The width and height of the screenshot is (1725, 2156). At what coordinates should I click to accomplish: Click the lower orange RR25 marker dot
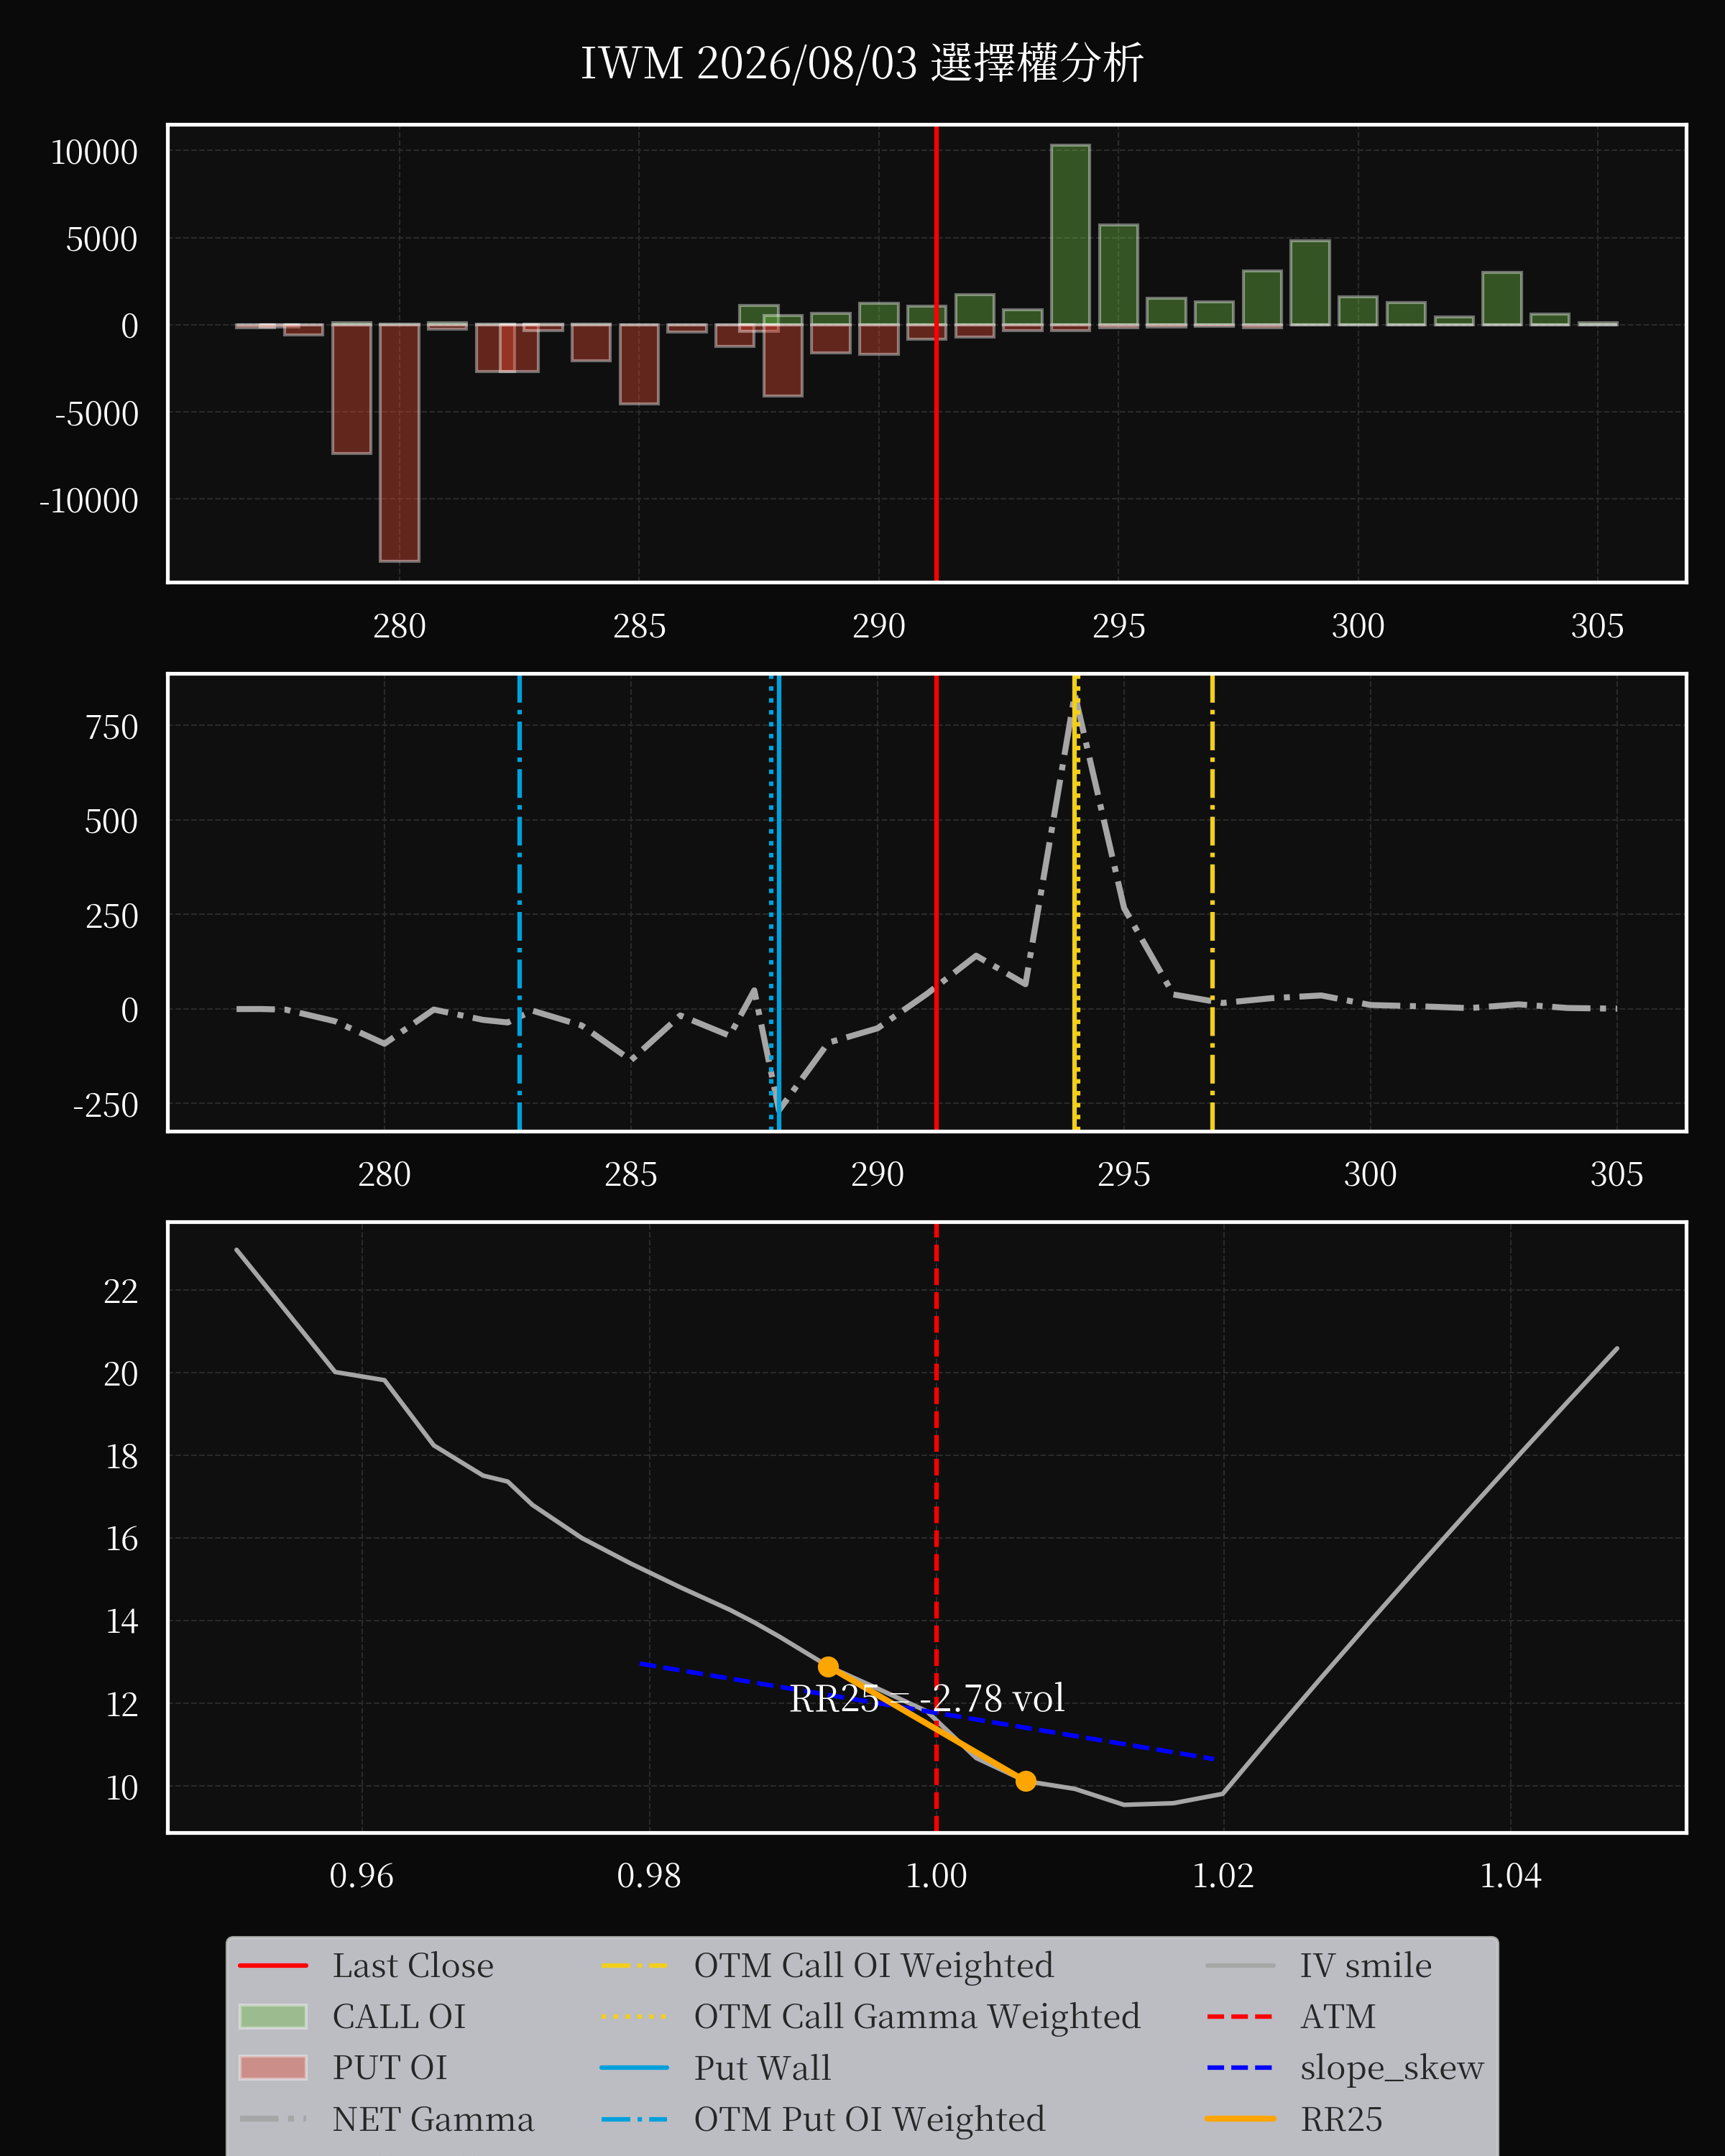tap(1025, 1781)
